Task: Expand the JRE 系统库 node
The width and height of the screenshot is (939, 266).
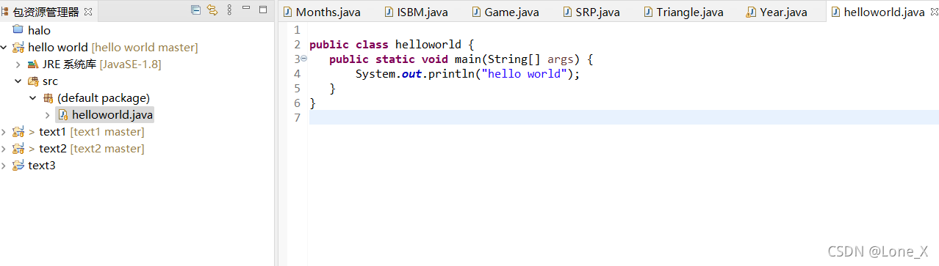Action: [x=19, y=64]
